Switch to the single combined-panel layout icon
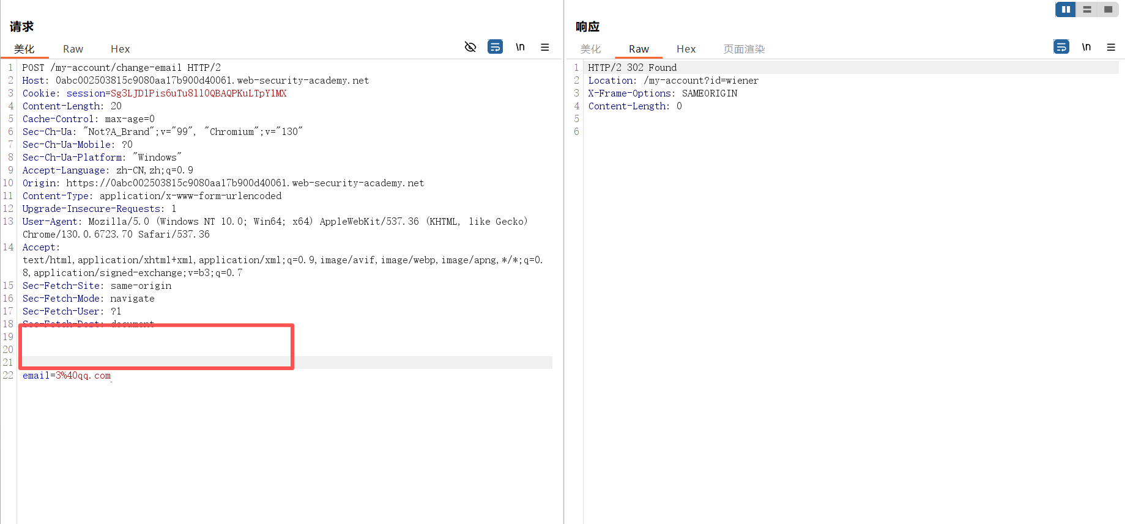The height and width of the screenshot is (524, 1125). click(1108, 9)
